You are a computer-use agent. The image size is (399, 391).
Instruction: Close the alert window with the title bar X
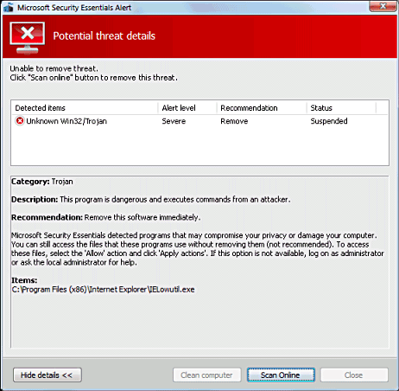click(x=383, y=6)
